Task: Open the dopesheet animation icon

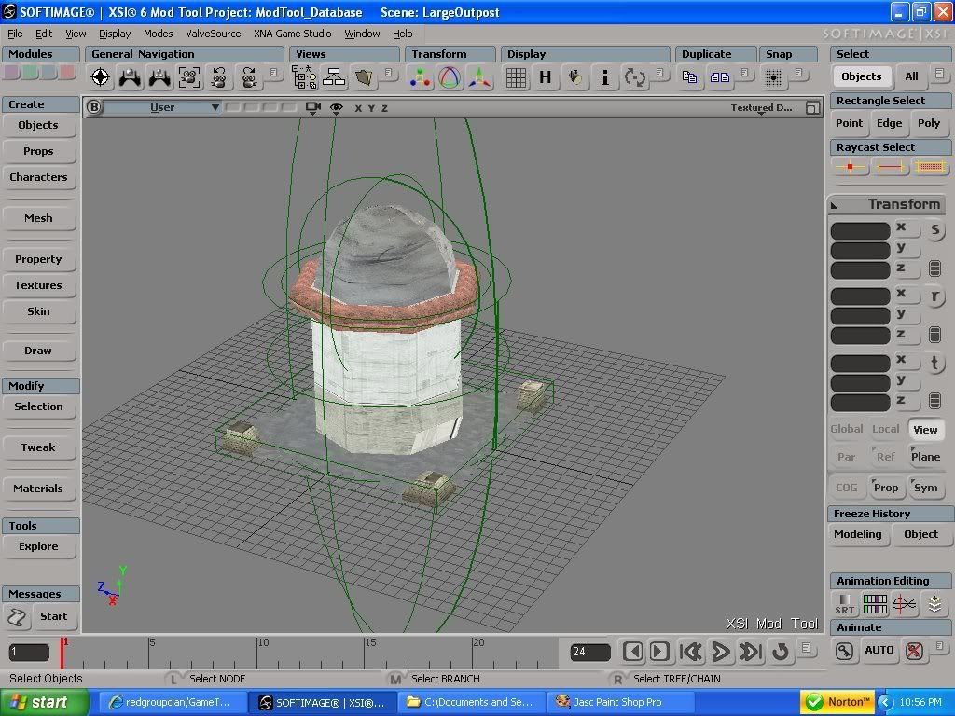Action: [875, 604]
